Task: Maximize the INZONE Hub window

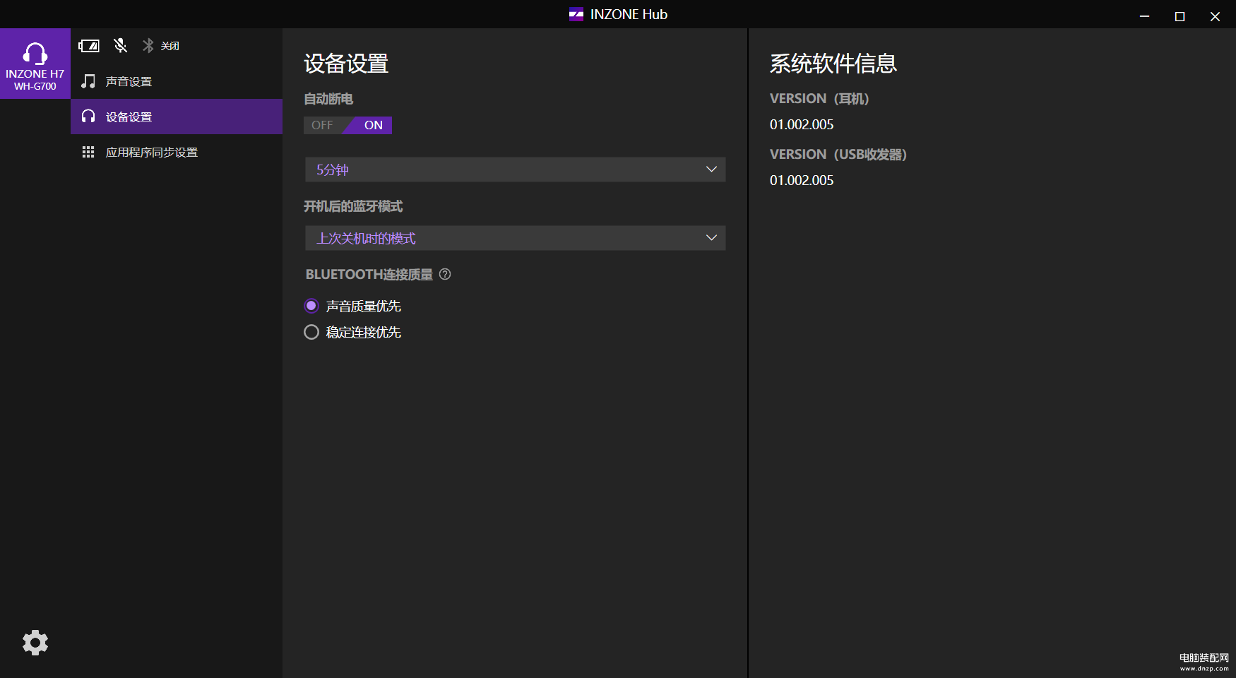Action: point(1179,16)
